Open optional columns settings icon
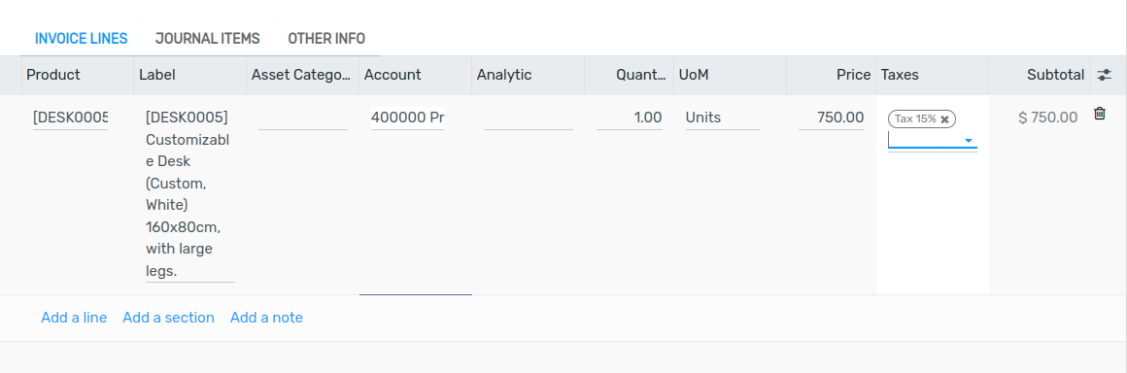The height and width of the screenshot is (373, 1127). click(x=1104, y=75)
